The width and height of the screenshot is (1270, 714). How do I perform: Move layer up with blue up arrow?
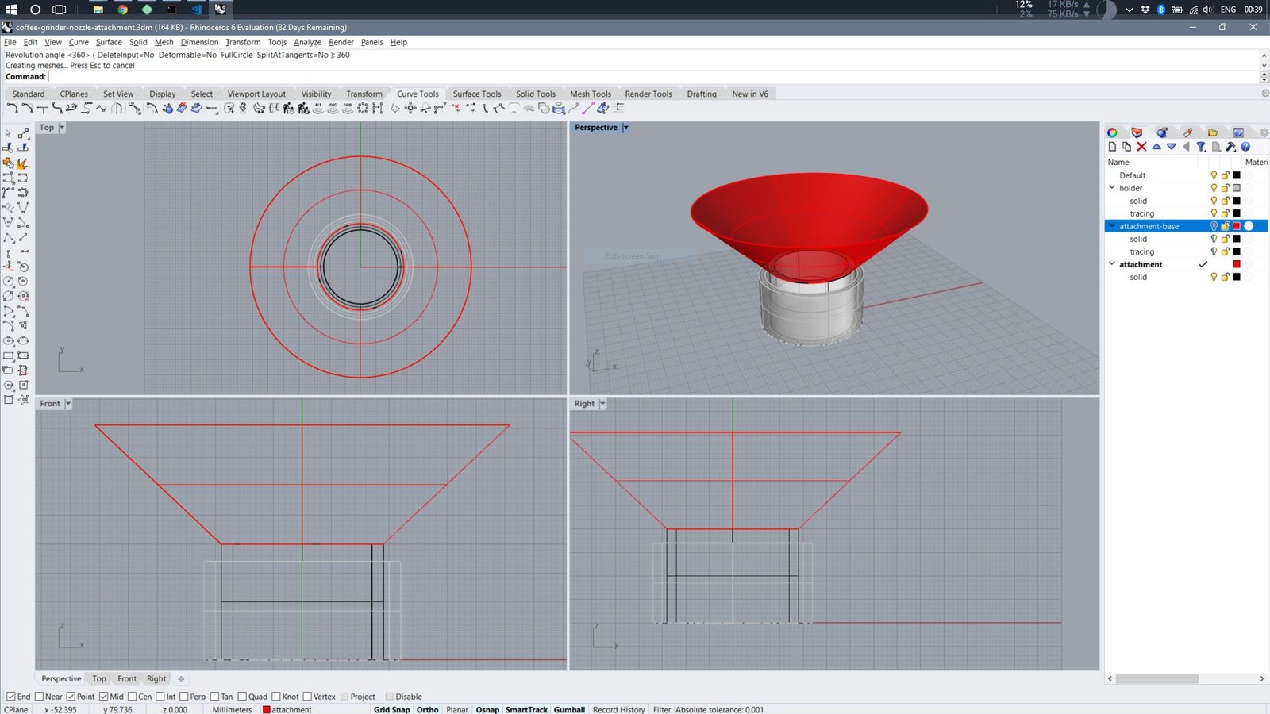click(1156, 147)
